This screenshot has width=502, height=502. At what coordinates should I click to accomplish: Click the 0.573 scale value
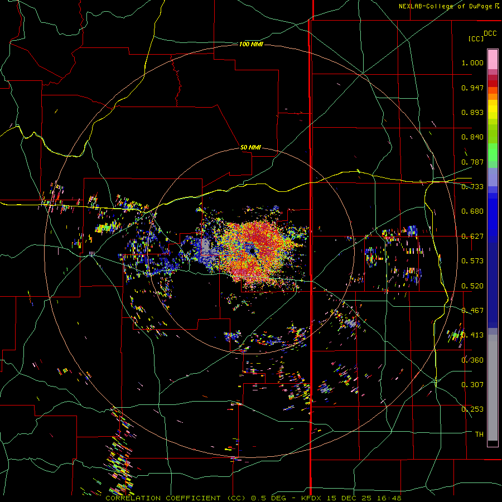click(x=472, y=261)
